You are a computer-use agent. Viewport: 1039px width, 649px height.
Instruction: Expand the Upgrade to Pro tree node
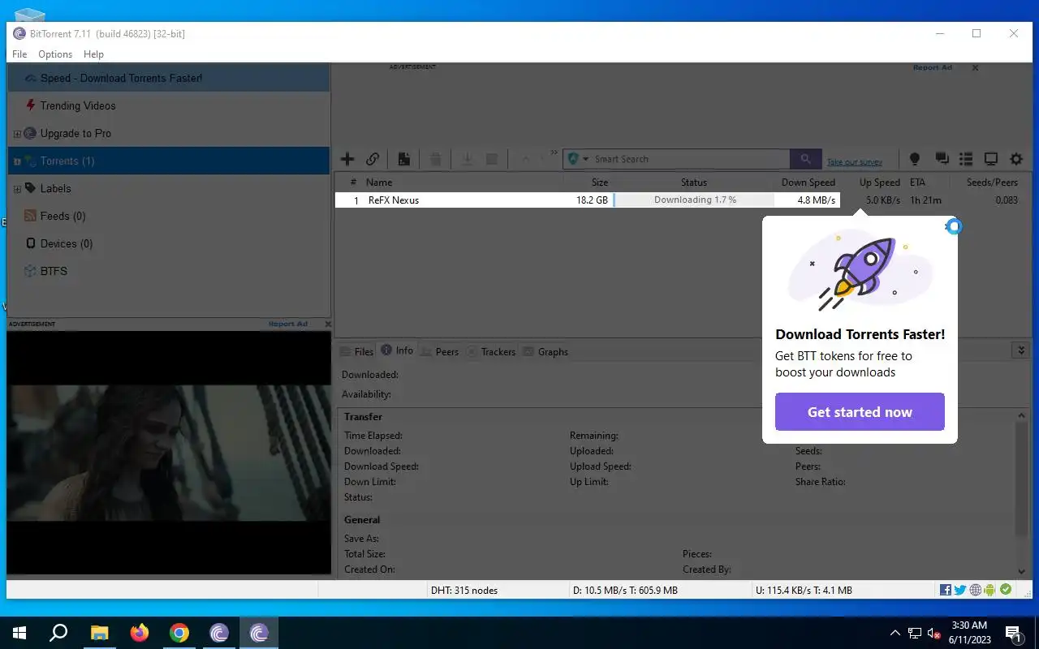pyautogui.click(x=17, y=134)
